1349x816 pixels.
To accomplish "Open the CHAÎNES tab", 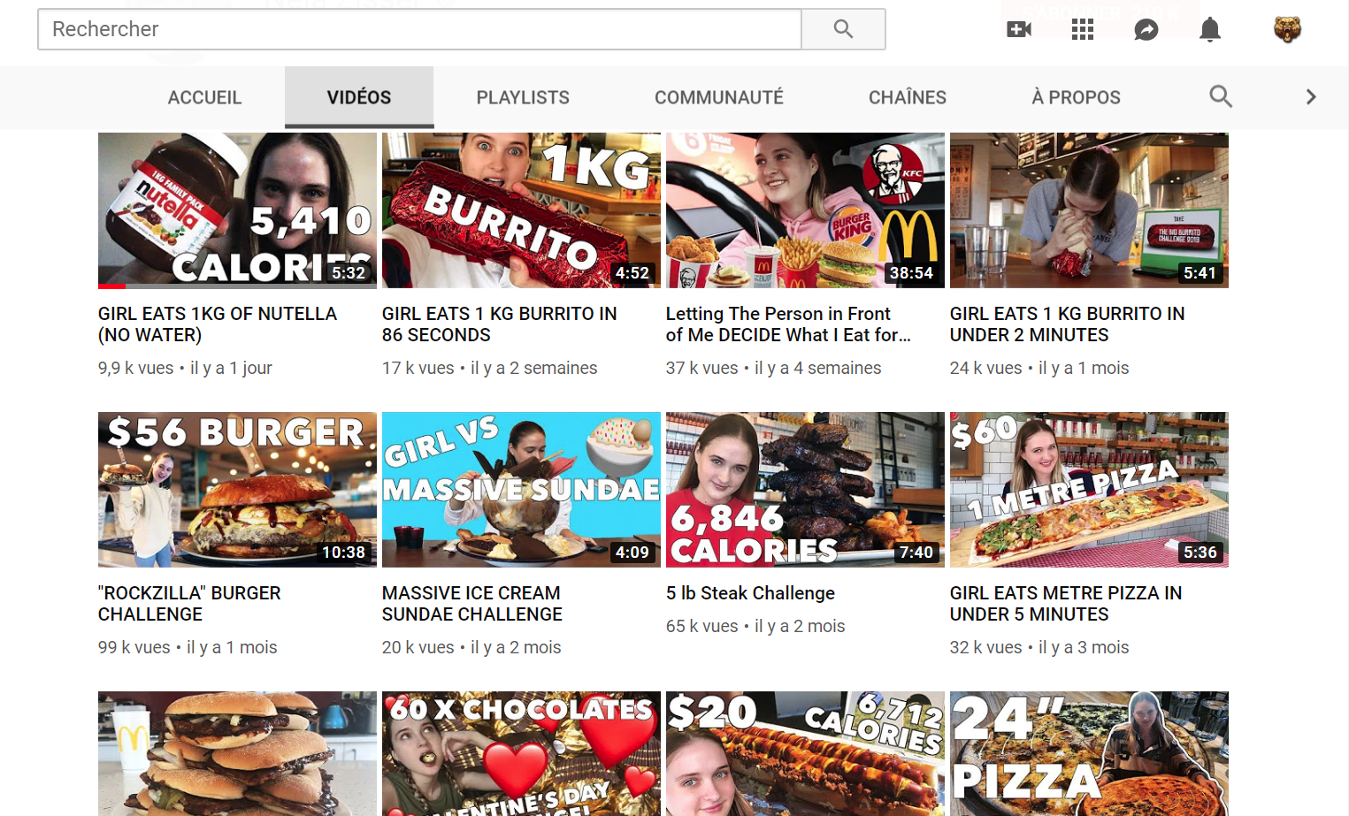I will pos(907,97).
